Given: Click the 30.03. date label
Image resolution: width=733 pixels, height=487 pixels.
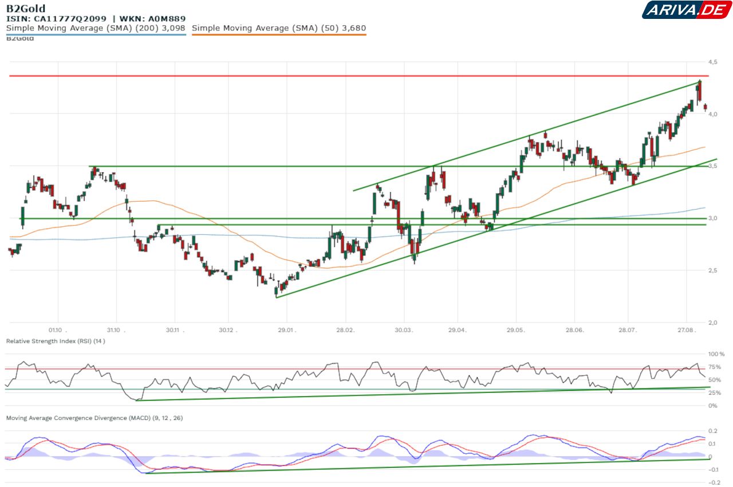Looking at the screenshot, I should coord(404,330).
